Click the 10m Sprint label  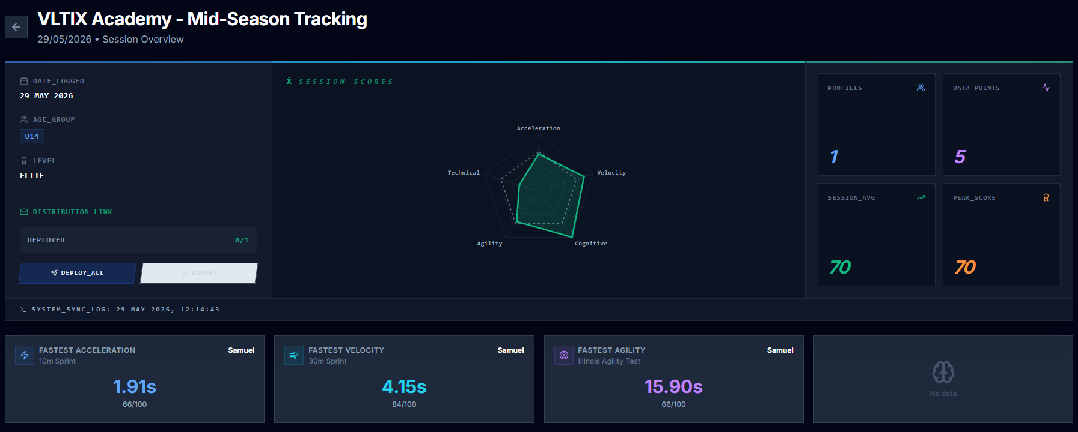[x=57, y=361]
